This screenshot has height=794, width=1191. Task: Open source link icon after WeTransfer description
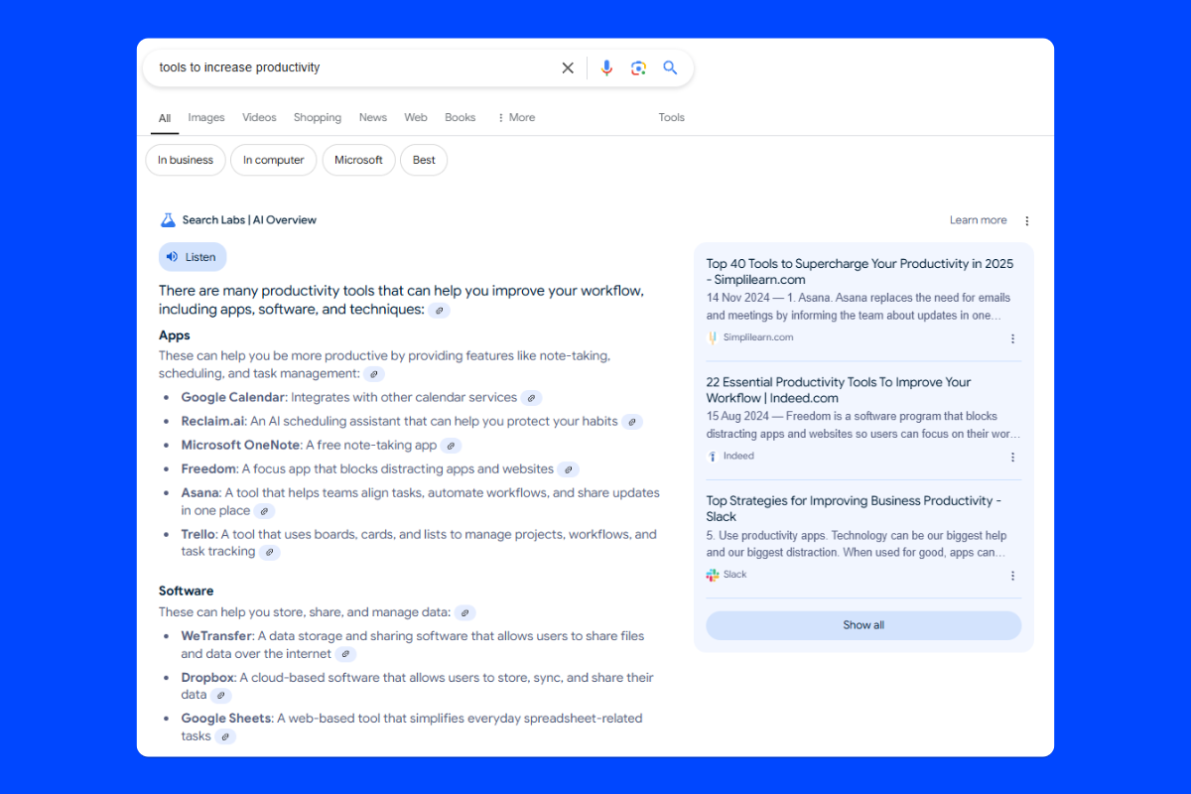[345, 654]
